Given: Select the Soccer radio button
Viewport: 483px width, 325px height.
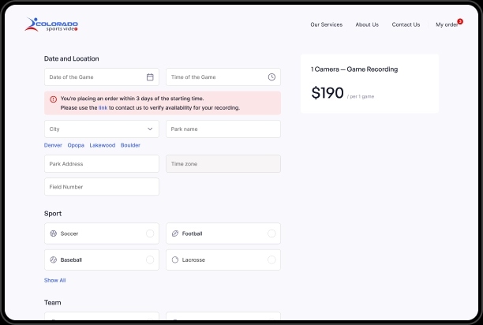Looking at the screenshot, I should (x=150, y=233).
